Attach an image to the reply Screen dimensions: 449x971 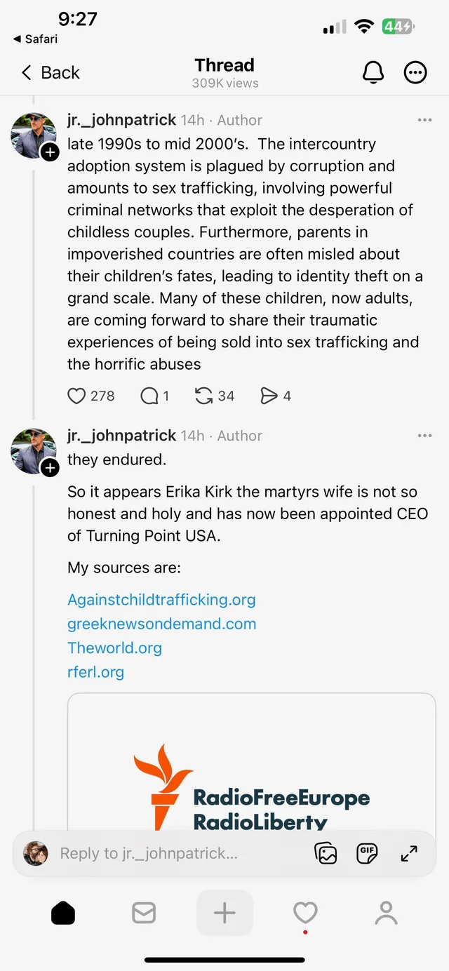(326, 853)
